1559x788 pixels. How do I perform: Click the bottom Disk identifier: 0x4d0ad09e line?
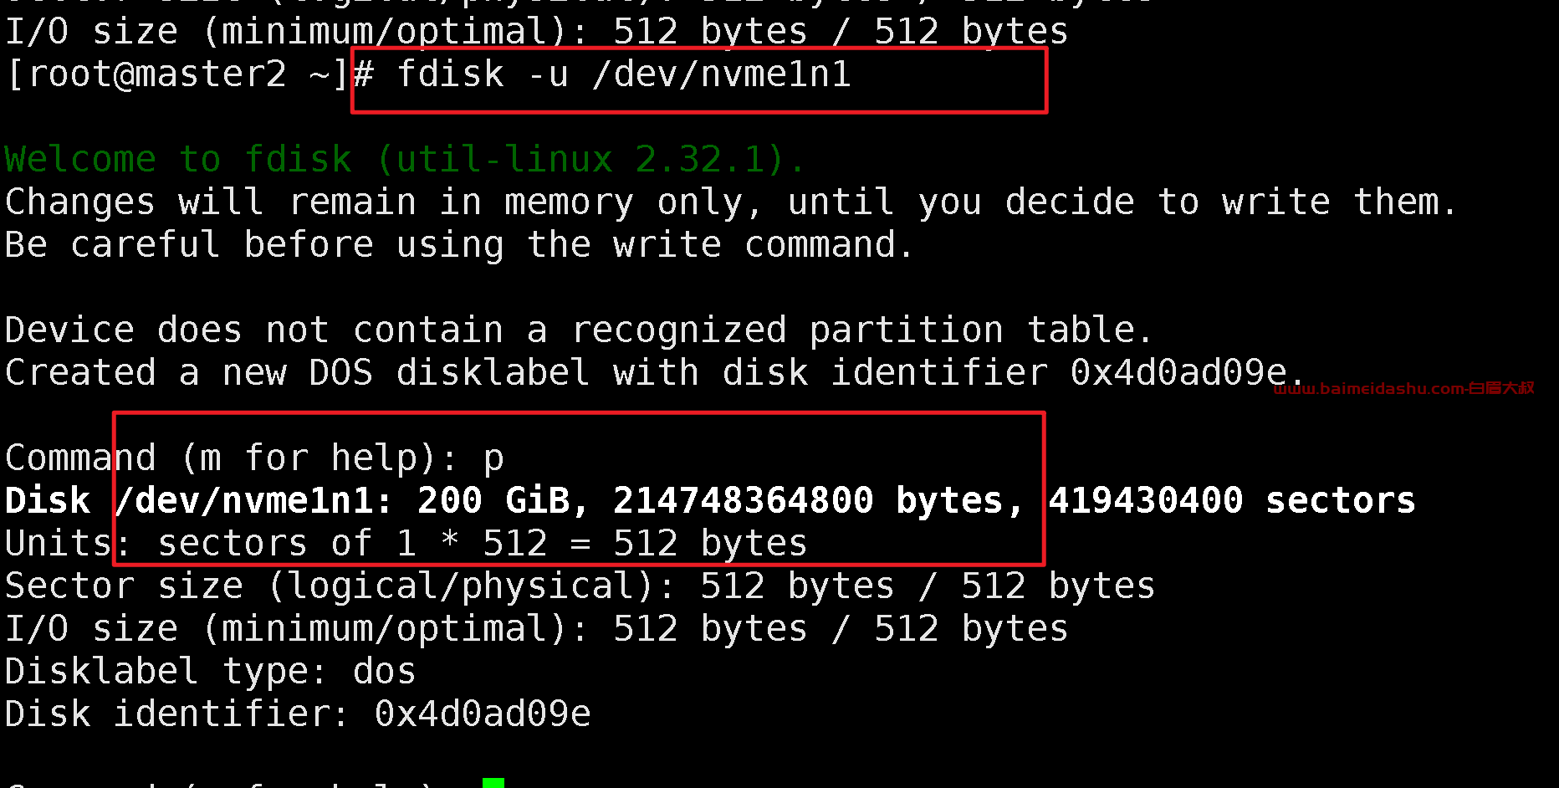pos(298,714)
